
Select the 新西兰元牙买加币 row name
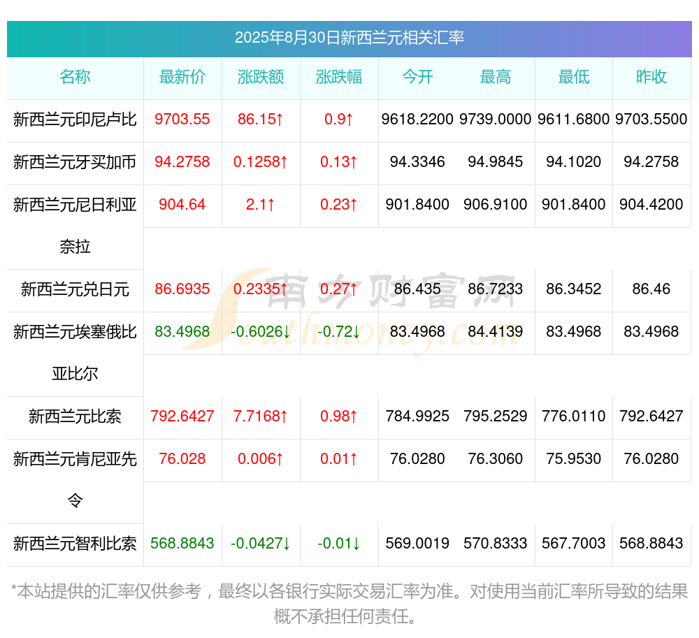[75, 162]
